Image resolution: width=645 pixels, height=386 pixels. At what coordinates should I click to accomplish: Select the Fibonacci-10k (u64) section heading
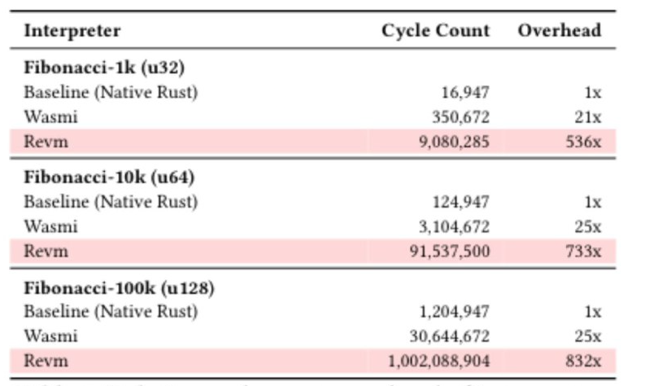109,178
